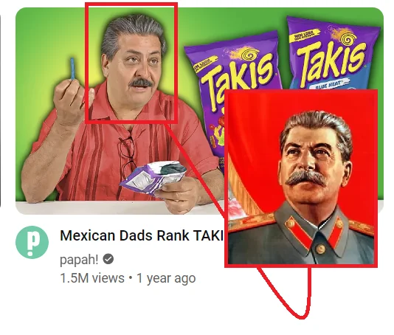
Task: Click the gold button on the uniform collar
Action: click(x=320, y=249)
